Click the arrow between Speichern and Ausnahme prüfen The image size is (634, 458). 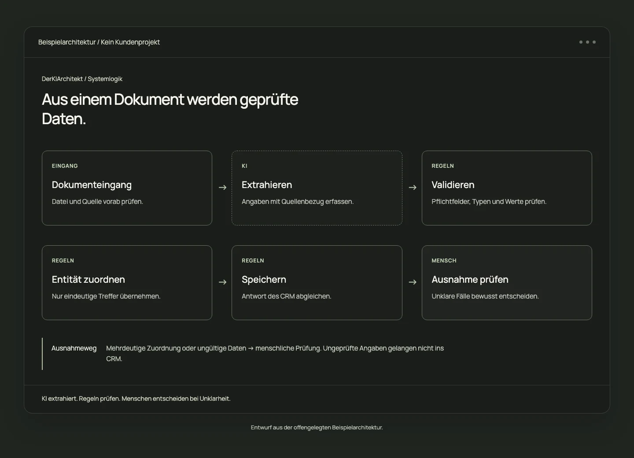413,282
